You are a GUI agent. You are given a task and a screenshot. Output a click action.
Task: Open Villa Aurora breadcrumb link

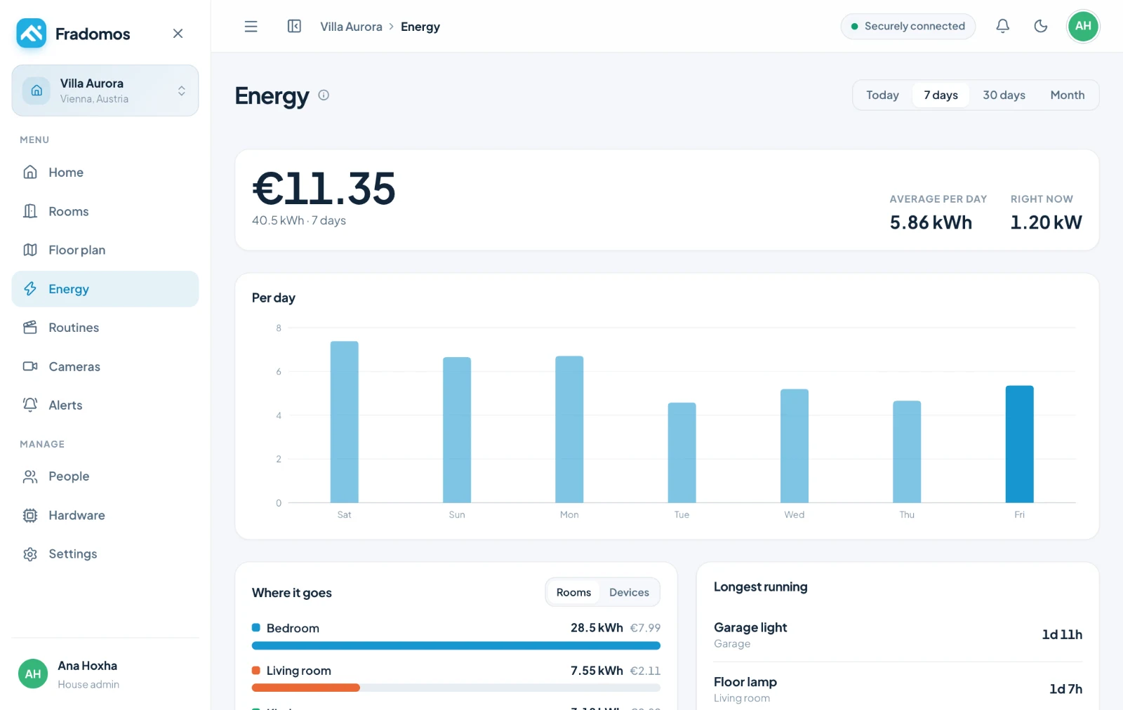point(351,27)
